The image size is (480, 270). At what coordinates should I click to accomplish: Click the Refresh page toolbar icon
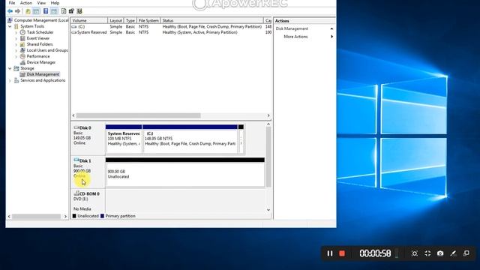pos(64,11)
